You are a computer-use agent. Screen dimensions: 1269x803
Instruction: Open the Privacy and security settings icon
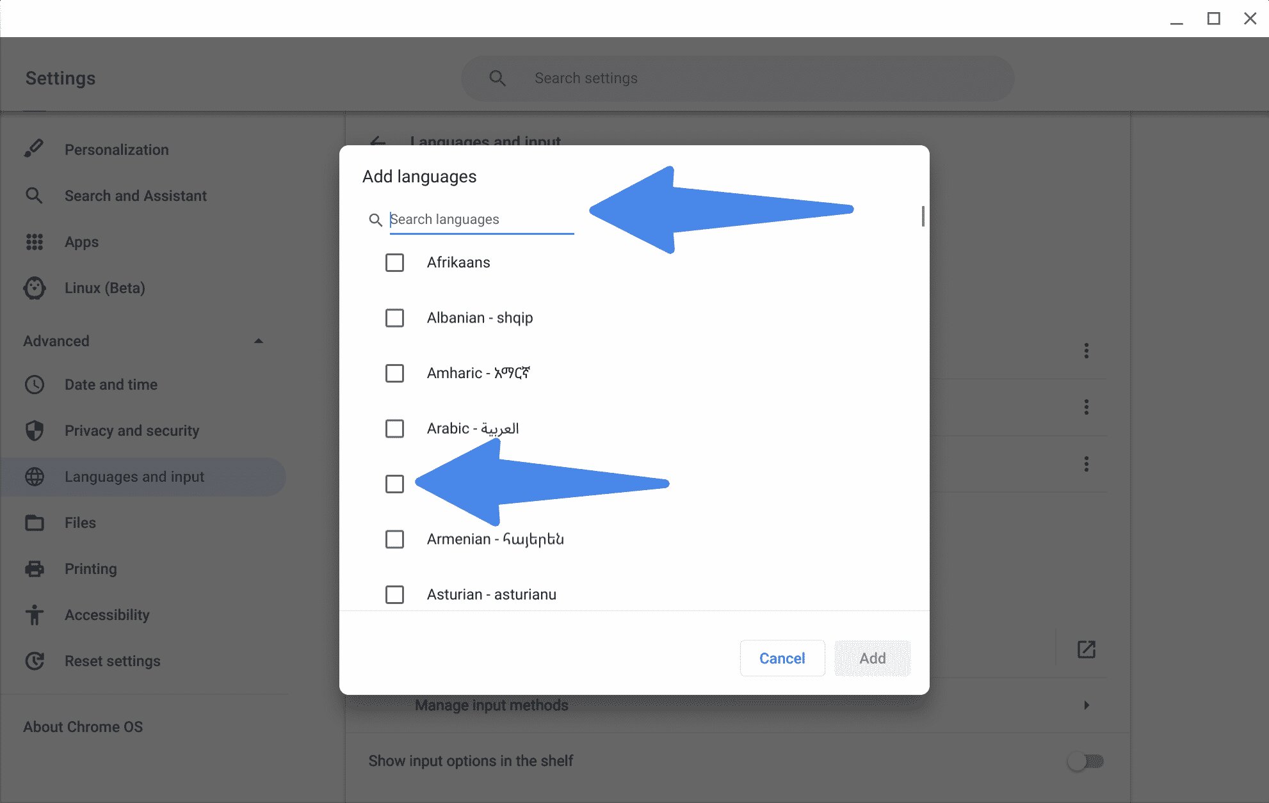(x=34, y=430)
